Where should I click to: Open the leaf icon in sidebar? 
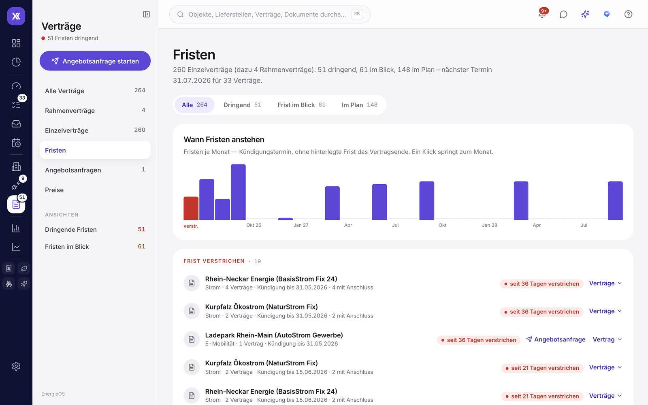[x=24, y=268]
